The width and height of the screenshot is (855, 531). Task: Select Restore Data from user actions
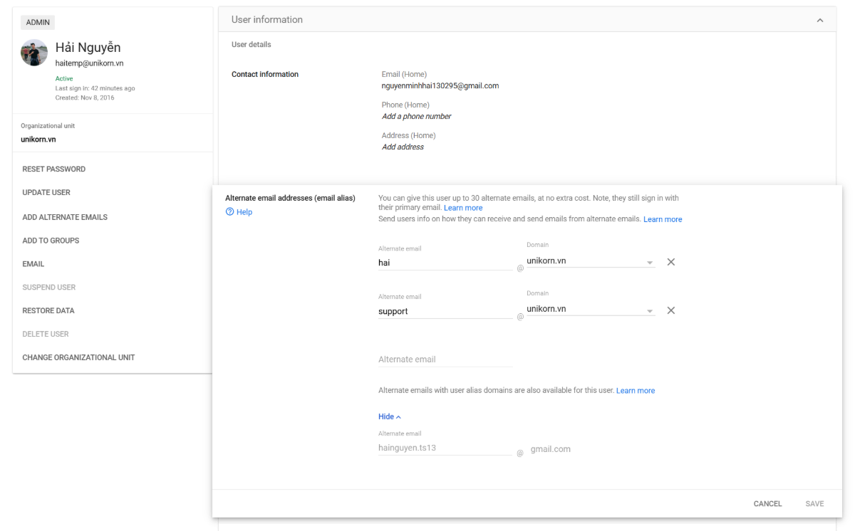point(48,310)
